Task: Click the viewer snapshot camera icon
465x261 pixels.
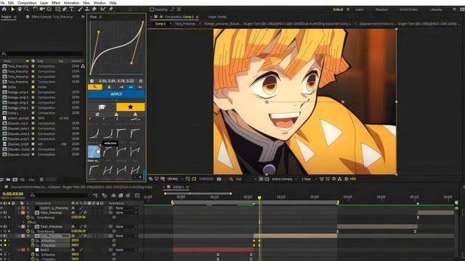Action: (219, 179)
